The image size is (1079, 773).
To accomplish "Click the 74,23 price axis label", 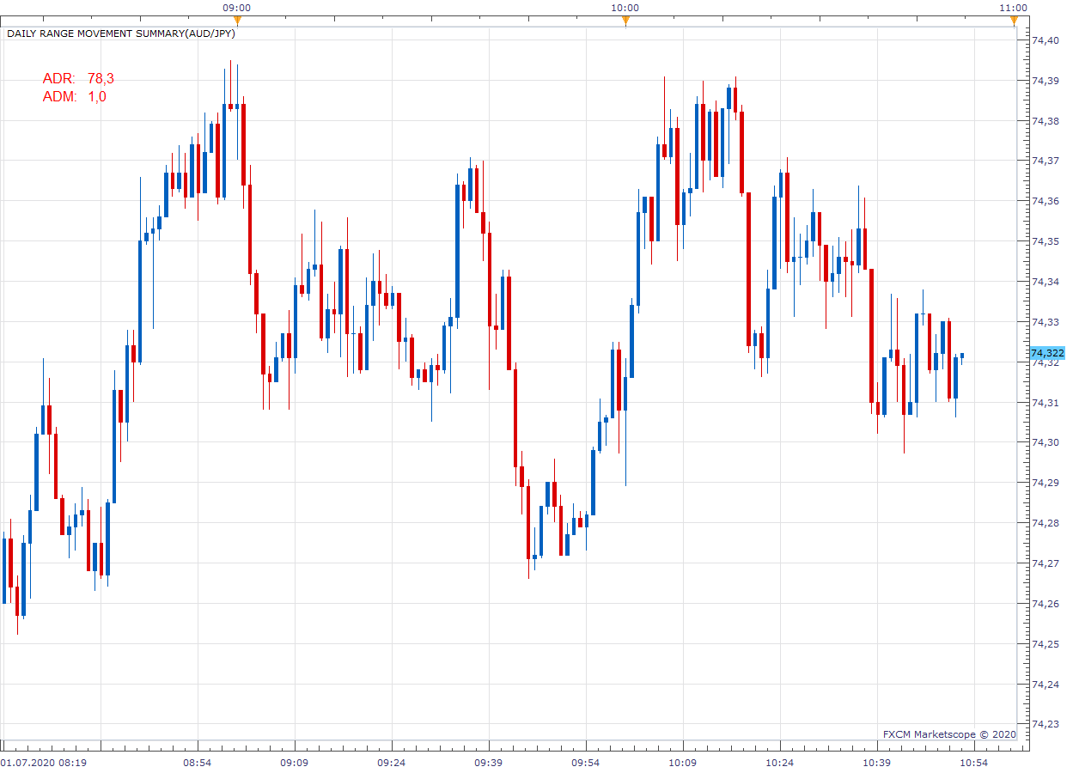I will (x=1045, y=724).
